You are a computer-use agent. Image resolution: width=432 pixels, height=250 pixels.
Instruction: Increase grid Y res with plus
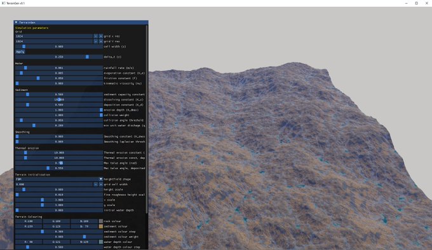[101, 41]
